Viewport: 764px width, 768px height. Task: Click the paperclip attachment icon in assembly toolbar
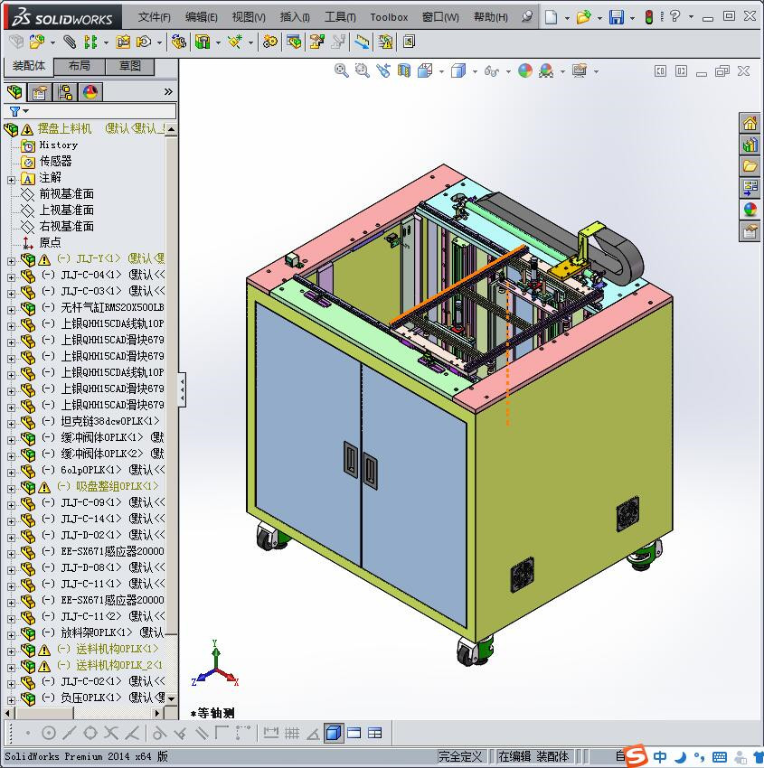(x=70, y=42)
